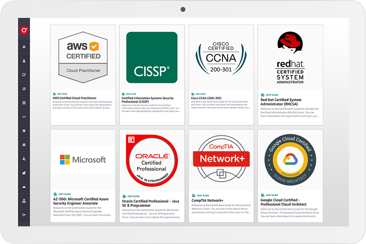Go to Home via sidebar house icon
366x244 pixels.
coord(24,47)
